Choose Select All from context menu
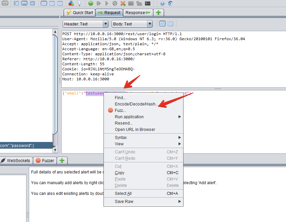The height and width of the screenshot is (222, 286). (x=143, y=194)
